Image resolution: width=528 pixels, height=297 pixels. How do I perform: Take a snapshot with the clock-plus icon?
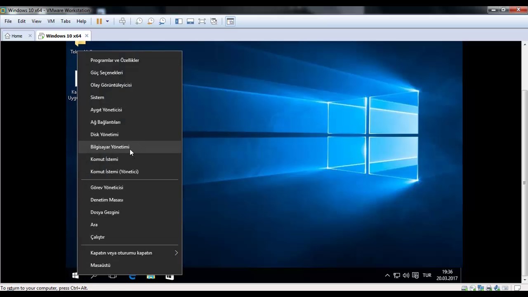coord(139,21)
